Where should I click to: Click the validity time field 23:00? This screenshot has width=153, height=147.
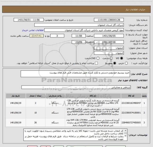(x=79, y=42)
